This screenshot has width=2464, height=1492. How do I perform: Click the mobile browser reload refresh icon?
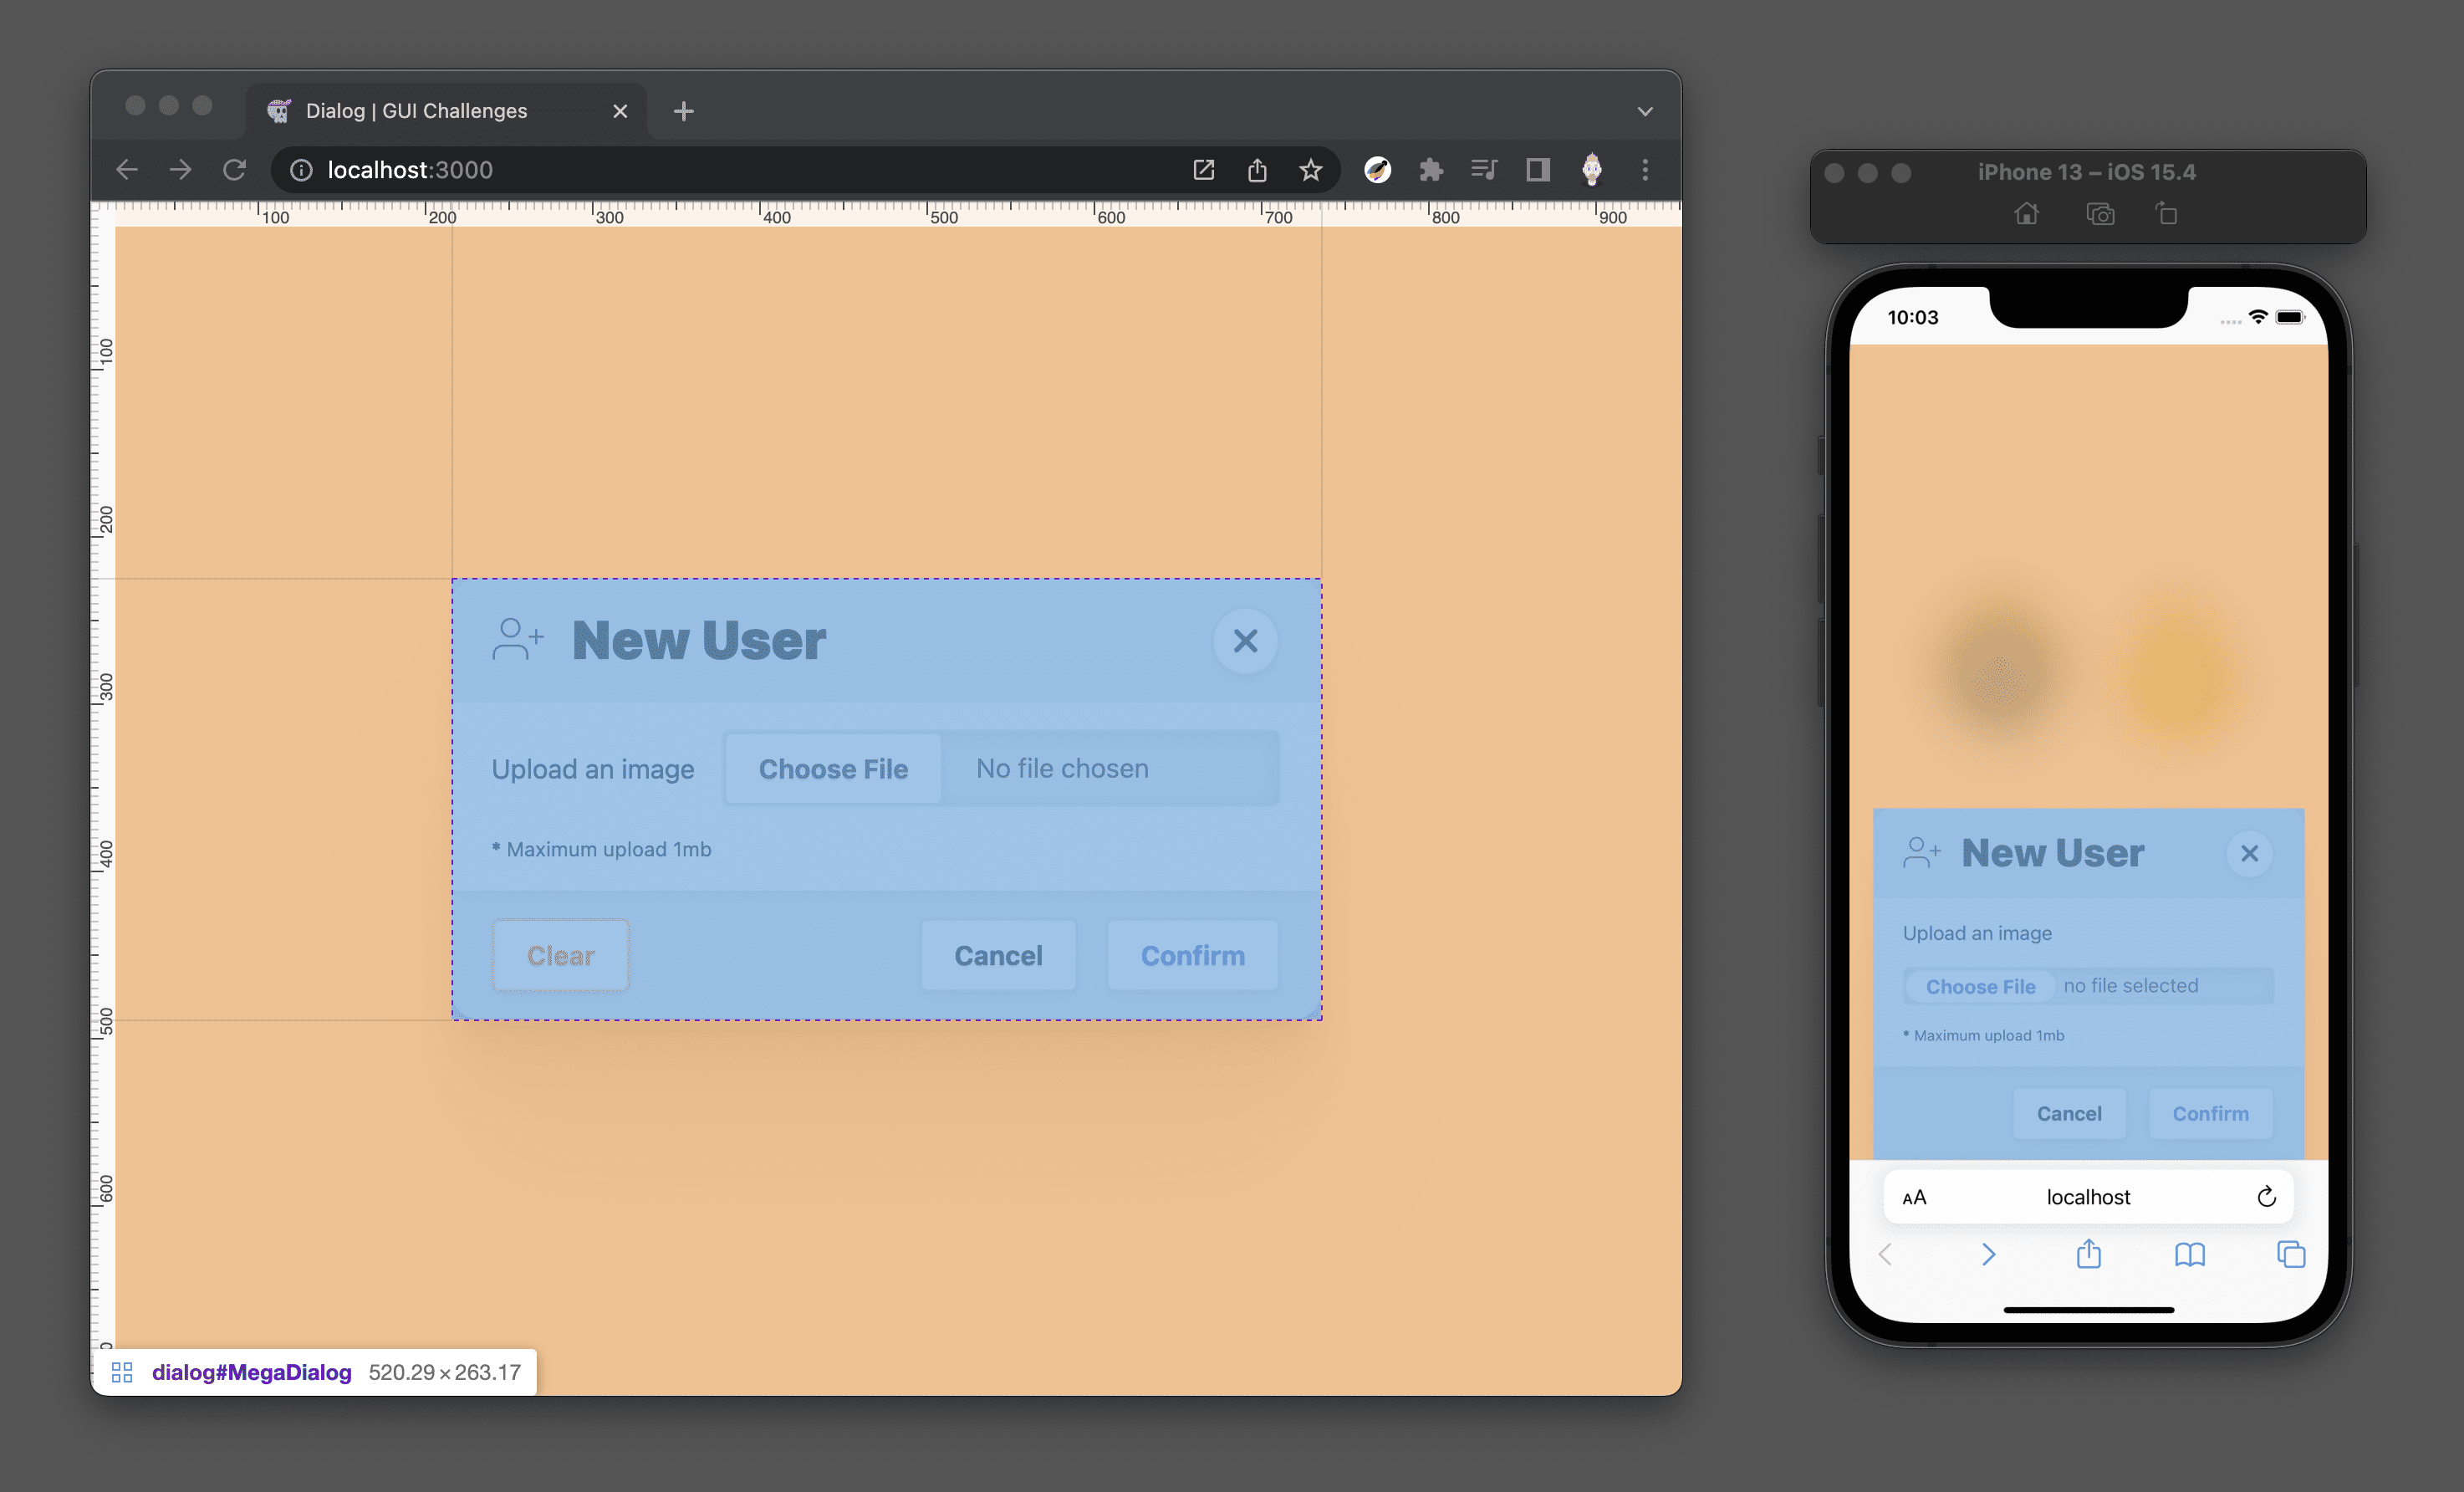pos(2268,1193)
